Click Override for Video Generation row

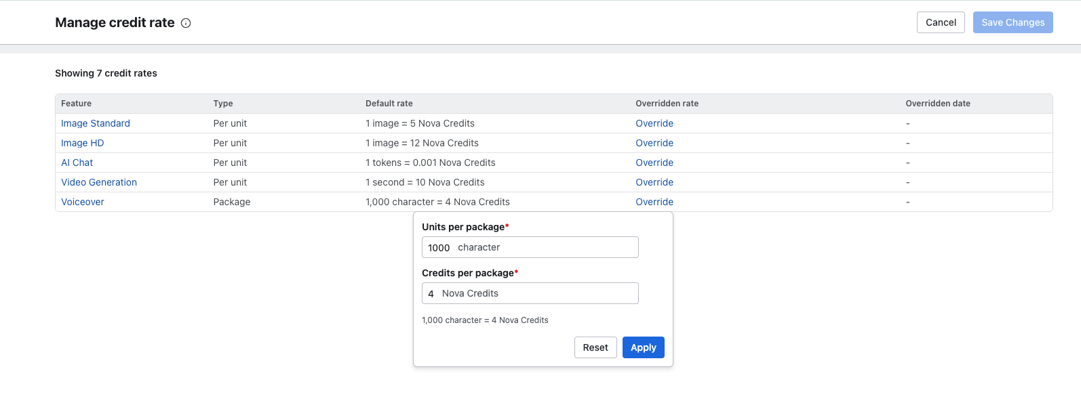654,182
